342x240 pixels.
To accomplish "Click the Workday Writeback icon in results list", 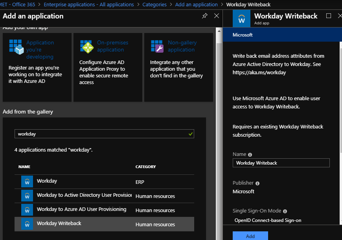I will tap(27, 224).
